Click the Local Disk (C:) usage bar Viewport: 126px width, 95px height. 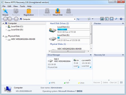[x=74, y=29]
